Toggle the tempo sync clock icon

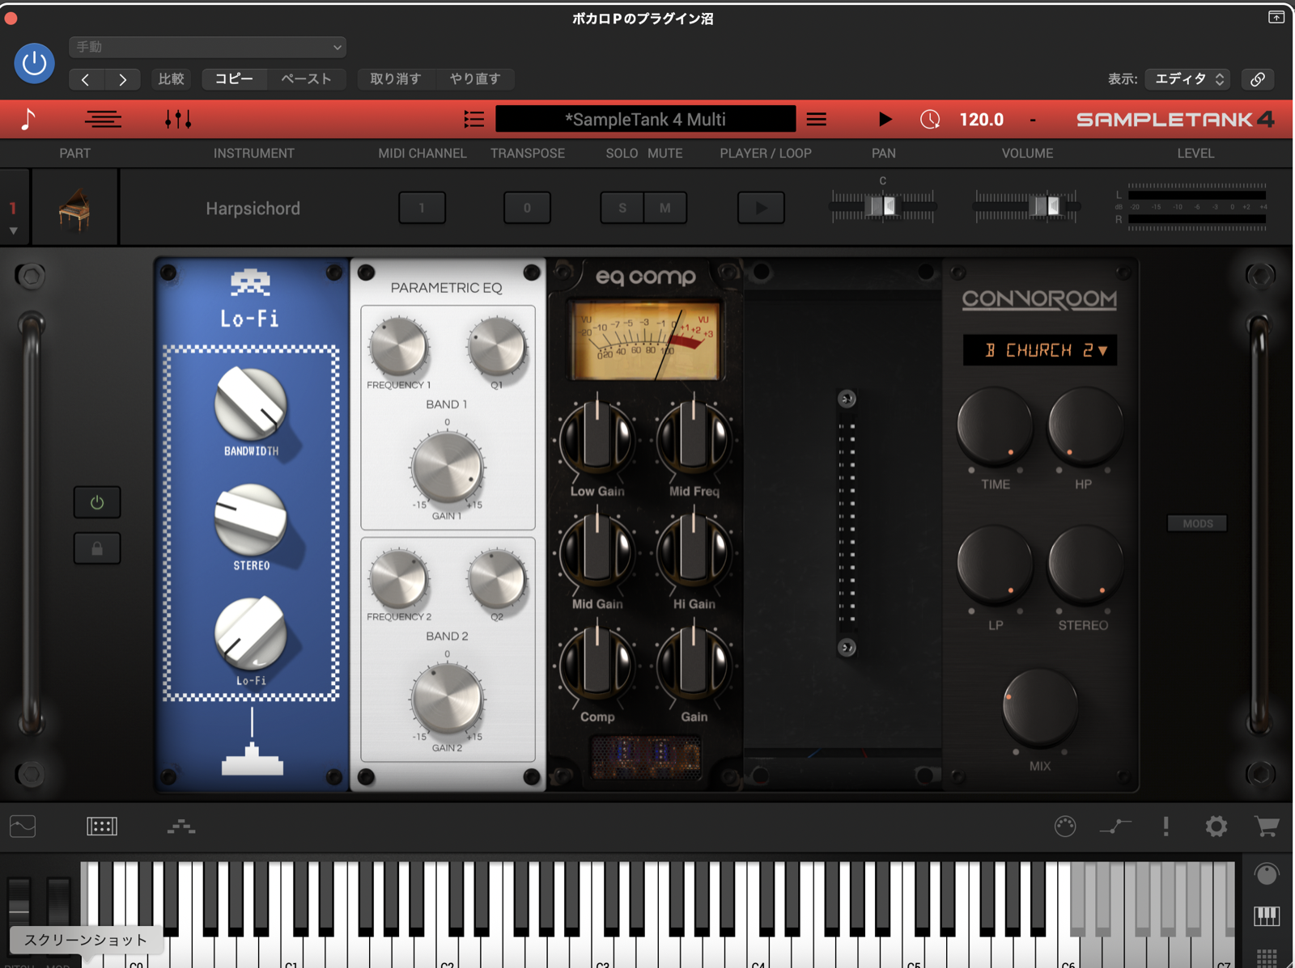[930, 120]
